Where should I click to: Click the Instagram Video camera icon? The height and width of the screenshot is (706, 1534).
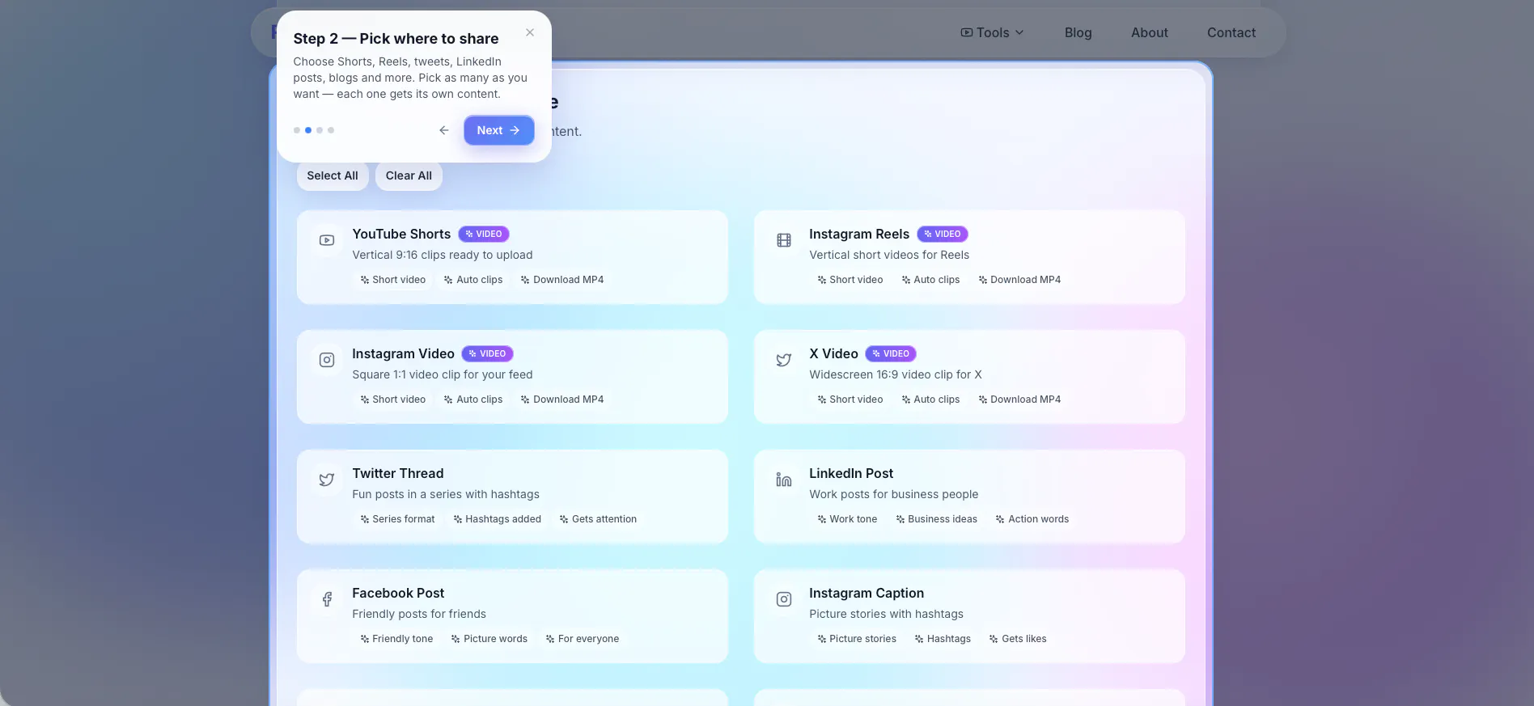327,360
